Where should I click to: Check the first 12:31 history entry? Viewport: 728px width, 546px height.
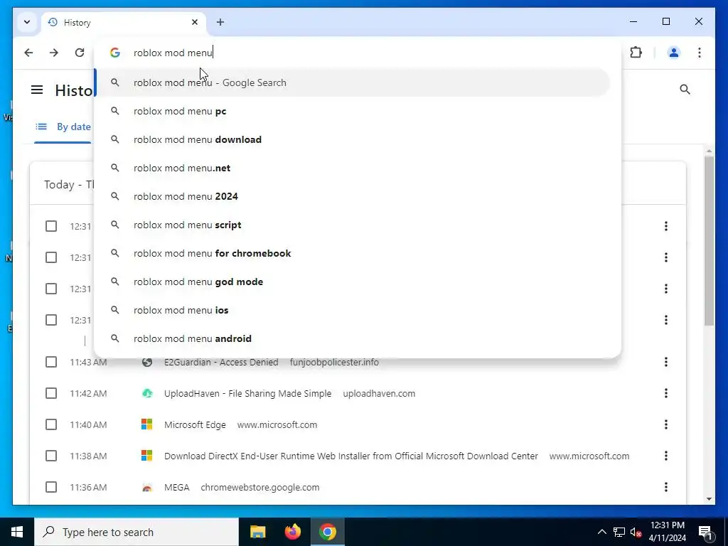tap(51, 226)
